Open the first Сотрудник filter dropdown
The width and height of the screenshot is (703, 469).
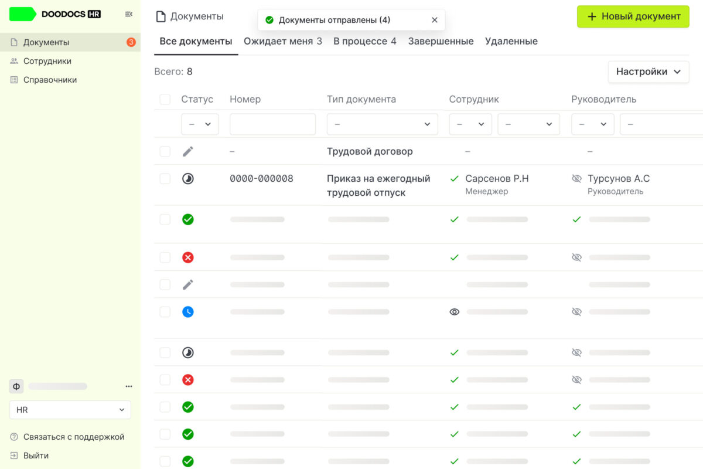tap(470, 124)
